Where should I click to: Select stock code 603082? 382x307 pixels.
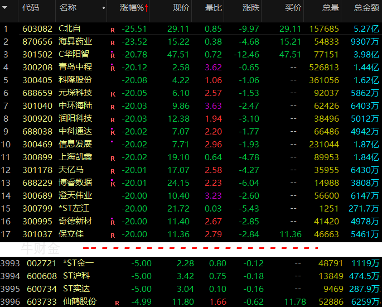pos(37,29)
